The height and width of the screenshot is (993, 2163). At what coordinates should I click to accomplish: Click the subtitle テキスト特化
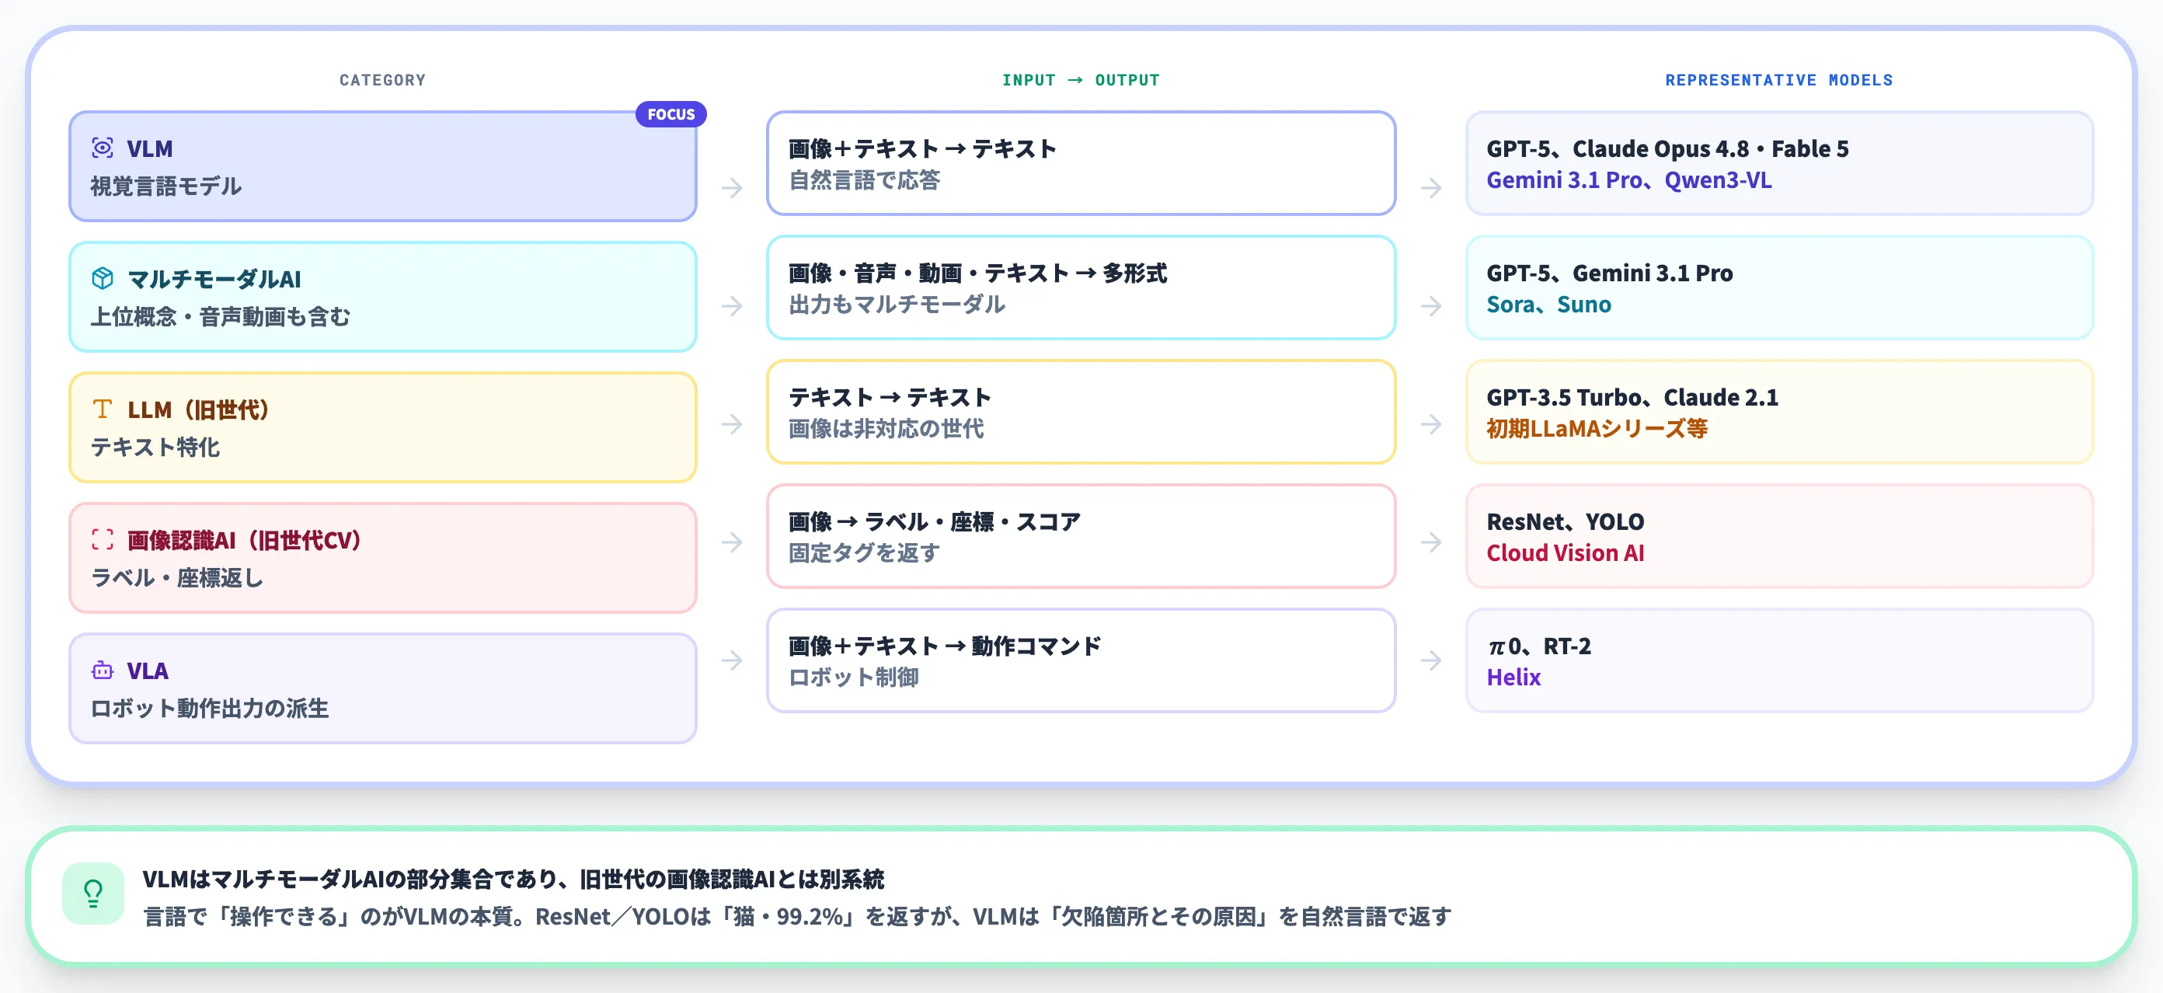(x=155, y=448)
